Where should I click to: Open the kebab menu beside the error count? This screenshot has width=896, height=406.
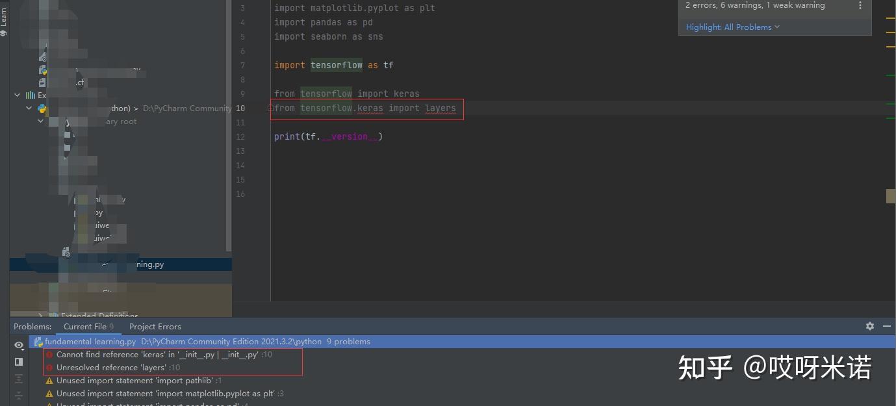(860, 5)
